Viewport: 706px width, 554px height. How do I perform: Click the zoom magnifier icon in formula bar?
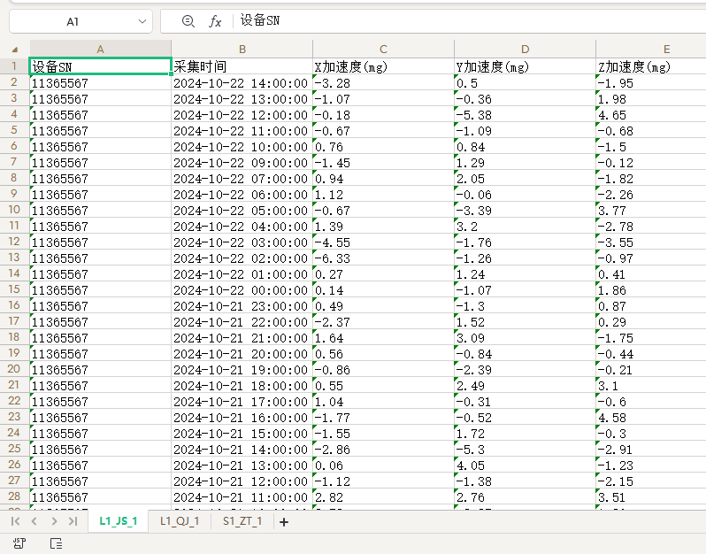tap(187, 21)
